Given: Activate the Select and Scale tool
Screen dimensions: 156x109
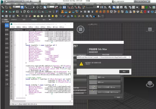Looking at the screenshot, I should (x=45, y=7).
